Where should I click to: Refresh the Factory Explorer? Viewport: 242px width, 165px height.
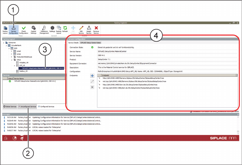[x=65, y=29]
